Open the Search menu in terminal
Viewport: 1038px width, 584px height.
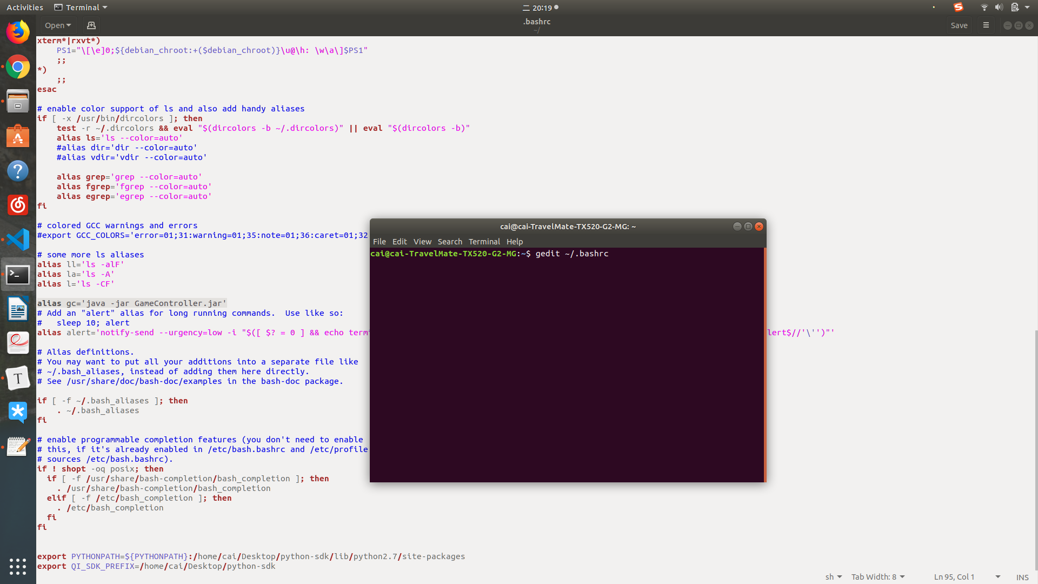(450, 242)
